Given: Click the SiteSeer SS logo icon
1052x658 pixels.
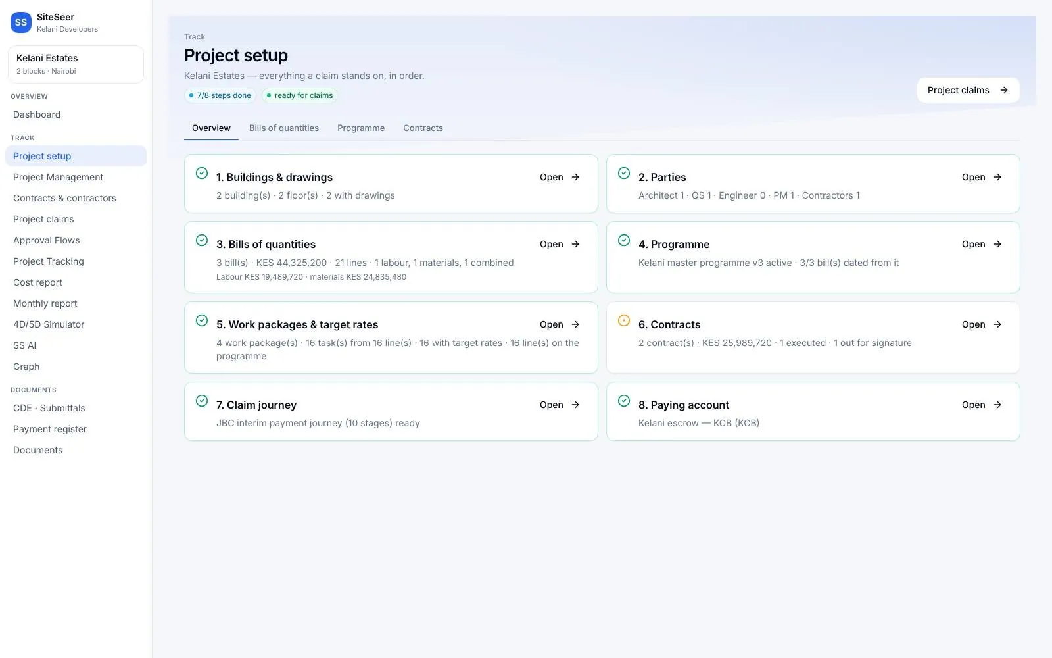Looking at the screenshot, I should [21, 22].
